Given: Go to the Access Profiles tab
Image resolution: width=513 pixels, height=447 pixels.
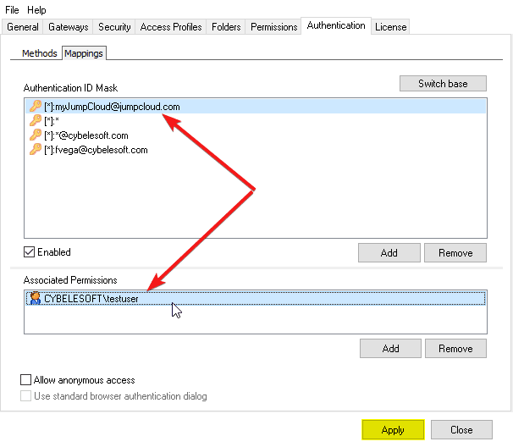Looking at the screenshot, I should click(x=171, y=27).
